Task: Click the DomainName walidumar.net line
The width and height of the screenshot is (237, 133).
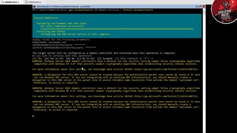Action: coord(49,42)
